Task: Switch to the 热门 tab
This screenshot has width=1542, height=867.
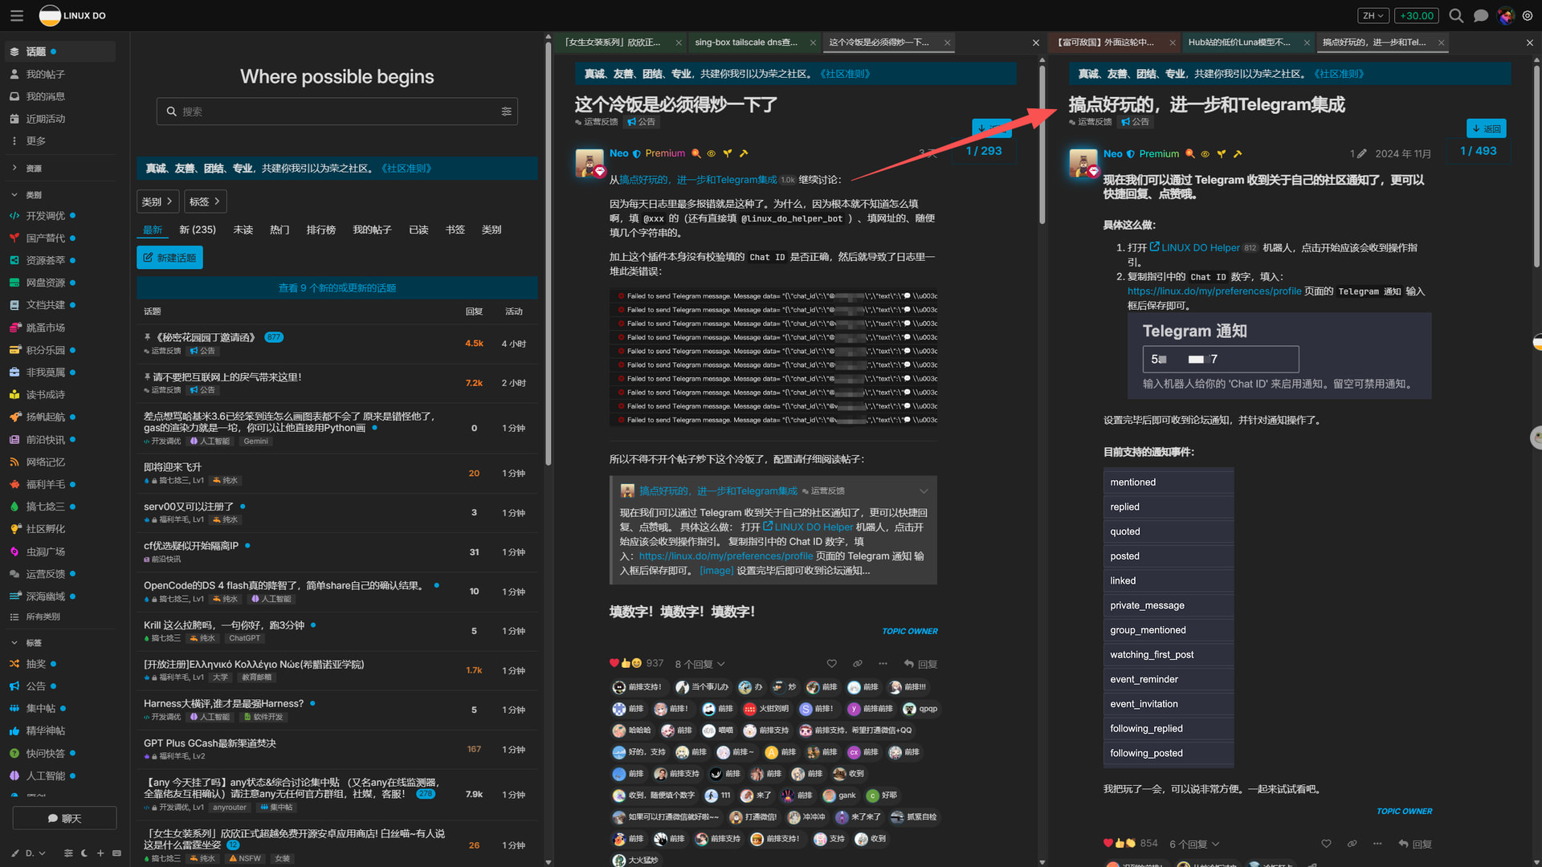Action: (x=279, y=230)
